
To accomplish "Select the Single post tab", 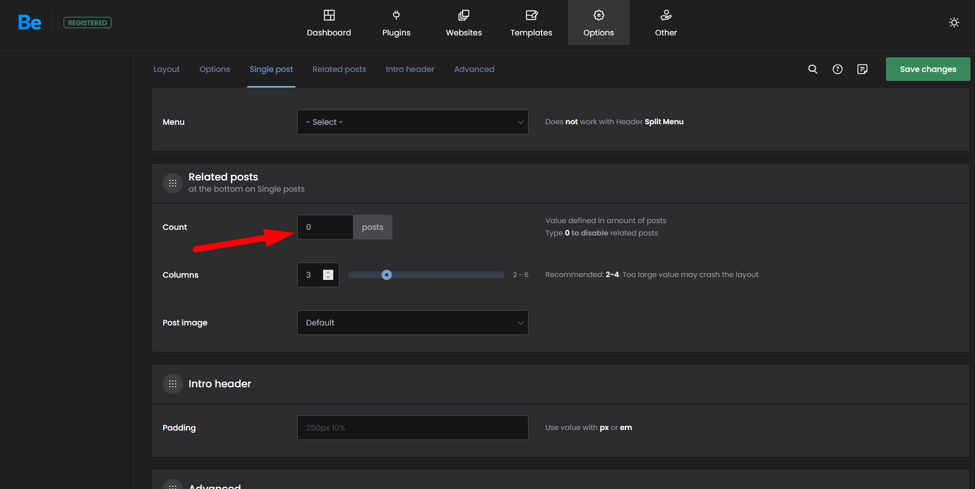I will (x=271, y=69).
